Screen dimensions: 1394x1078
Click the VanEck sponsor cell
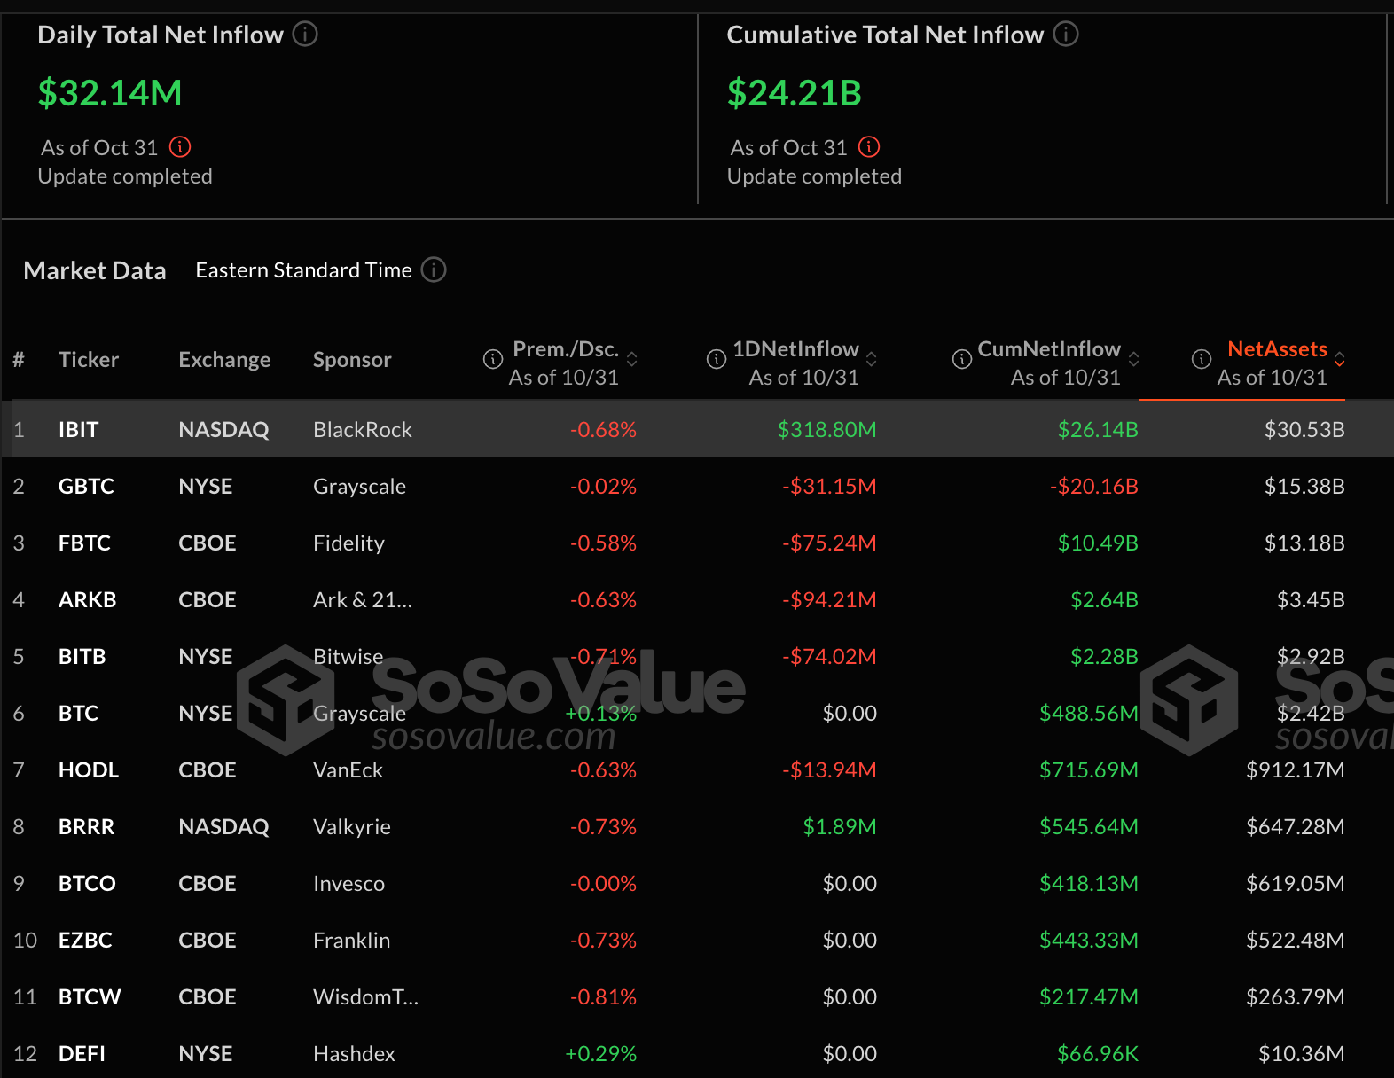click(348, 769)
